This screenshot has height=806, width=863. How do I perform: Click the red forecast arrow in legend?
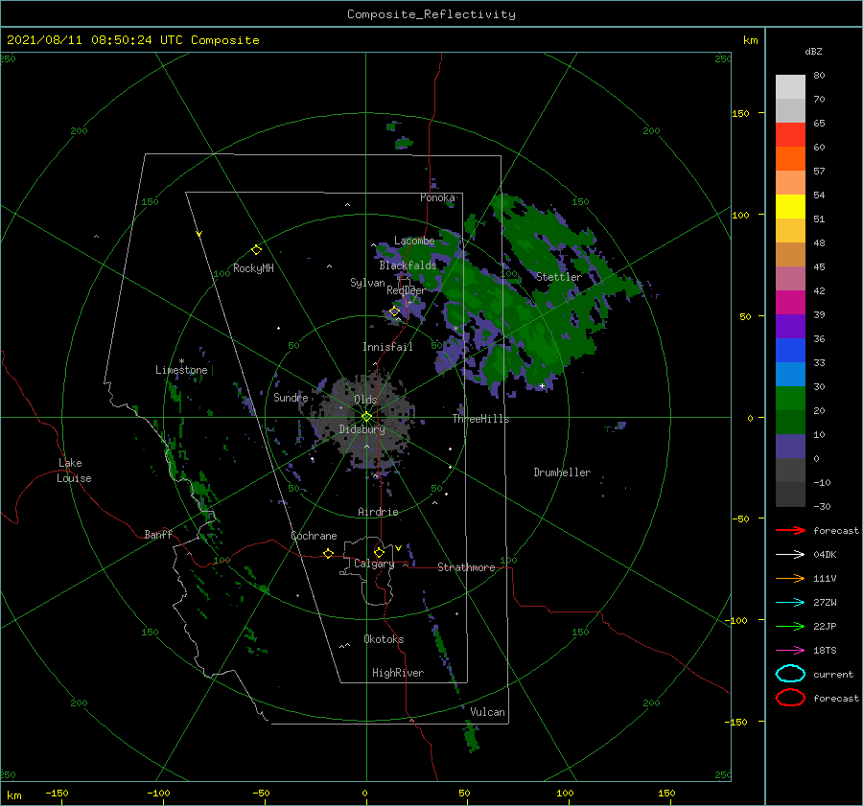click(790, 530)
